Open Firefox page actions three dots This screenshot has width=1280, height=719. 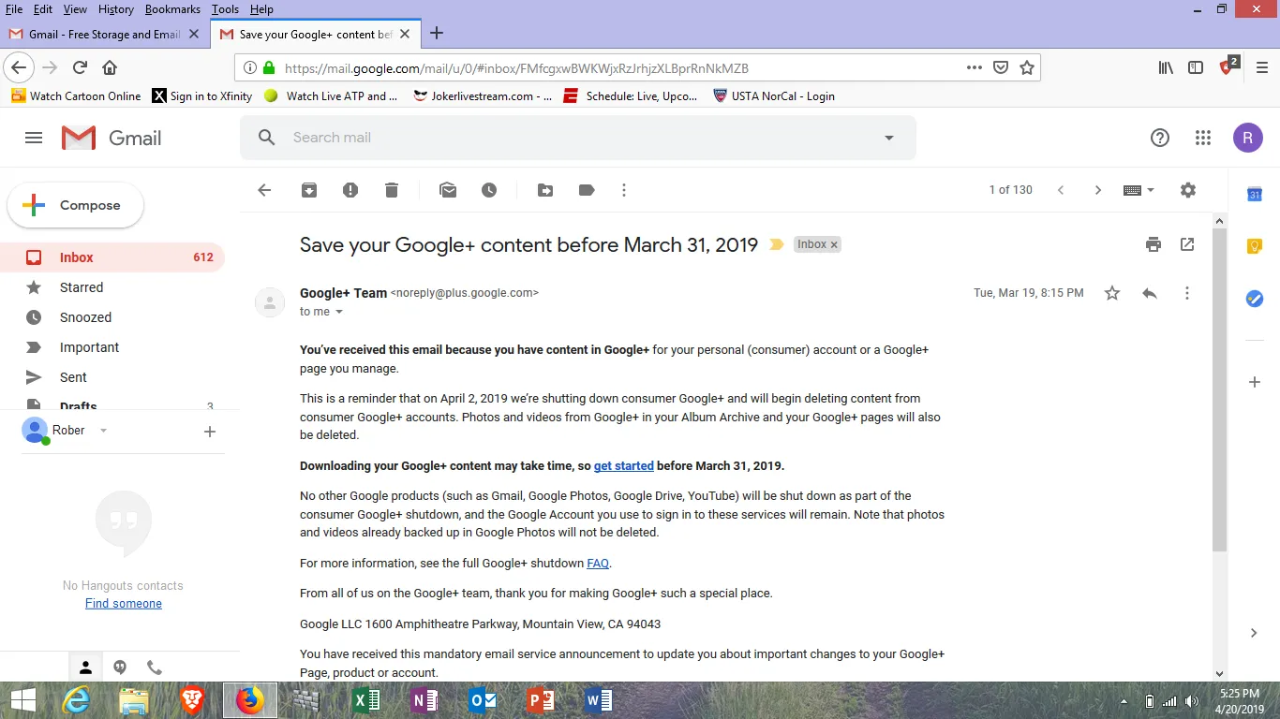coord(975,67)
